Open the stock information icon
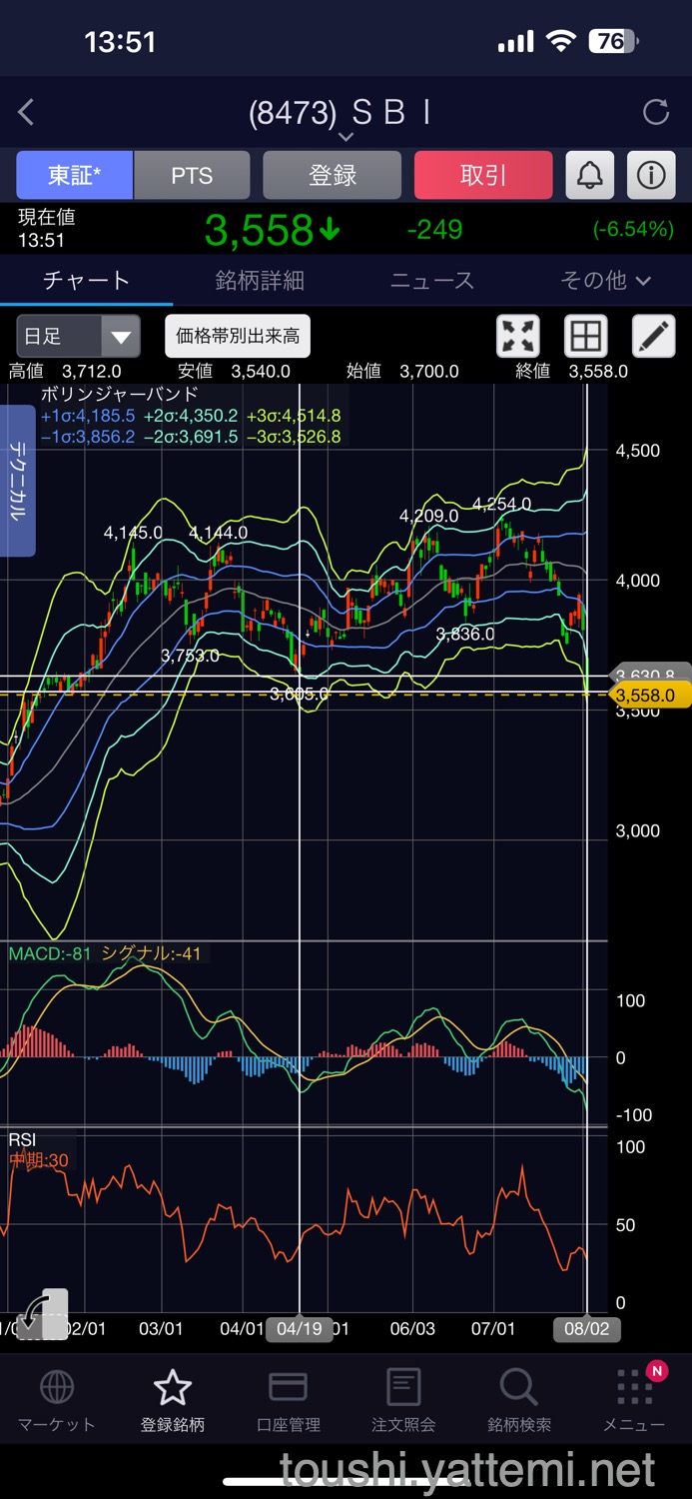 tap(651, 176)
